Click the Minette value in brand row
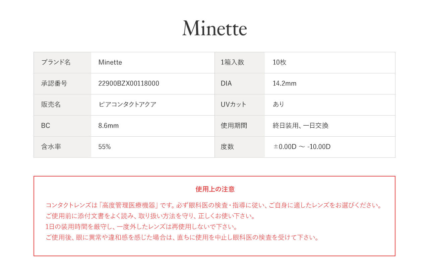429x275 pixels. (110, 62)
